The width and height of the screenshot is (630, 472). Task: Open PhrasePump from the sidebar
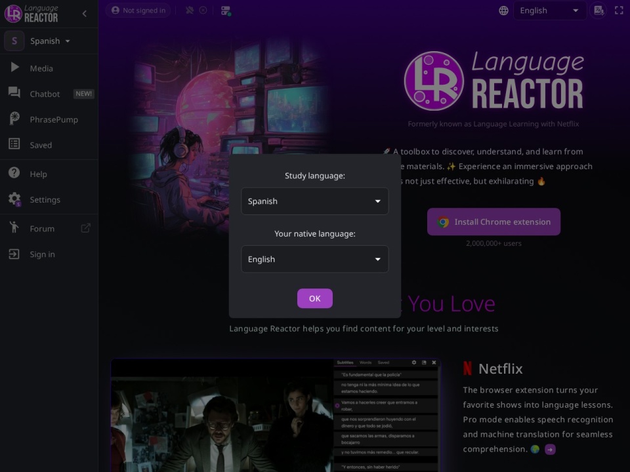49,119
